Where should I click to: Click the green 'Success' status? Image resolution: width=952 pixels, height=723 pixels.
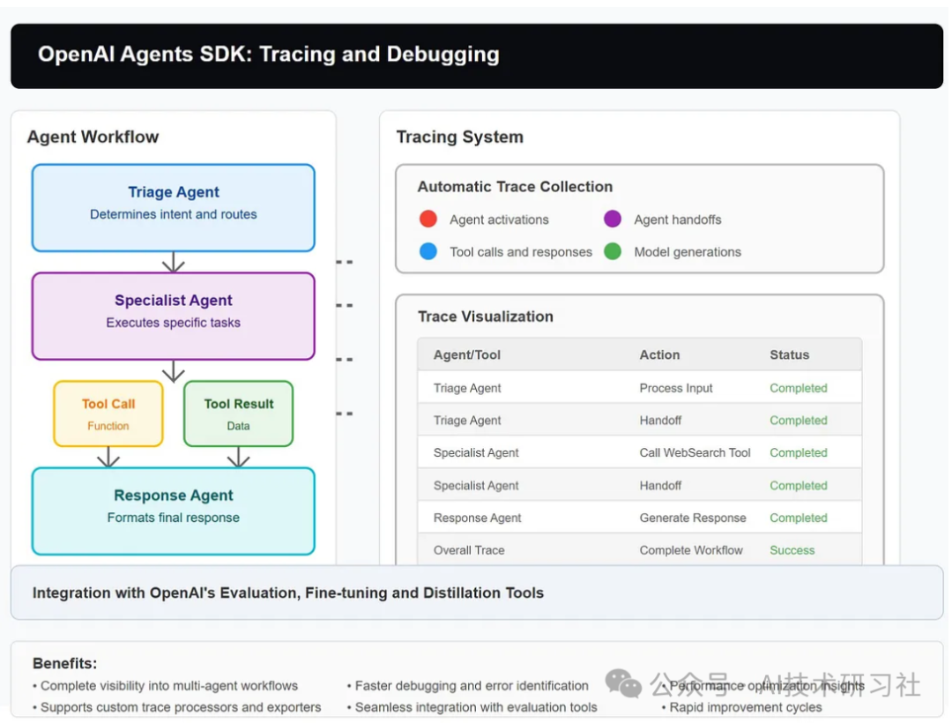pyautogui.click(x=792, y=550)
